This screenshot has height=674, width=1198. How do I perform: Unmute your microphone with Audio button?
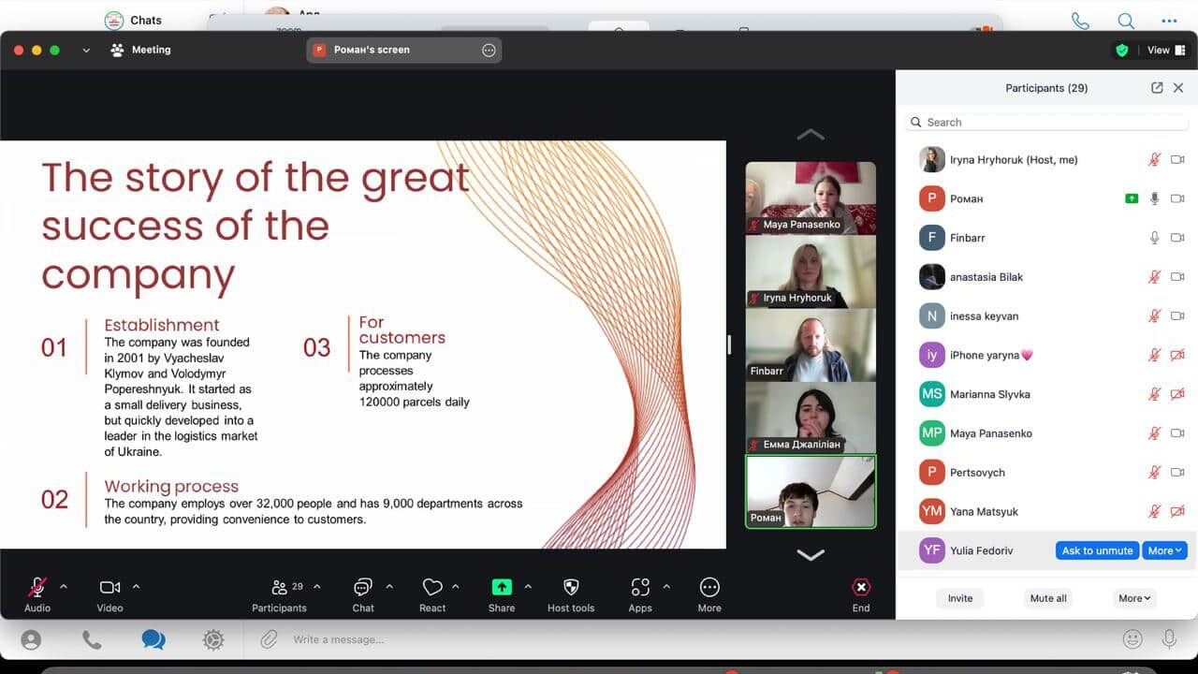click(x=37, y=588)
